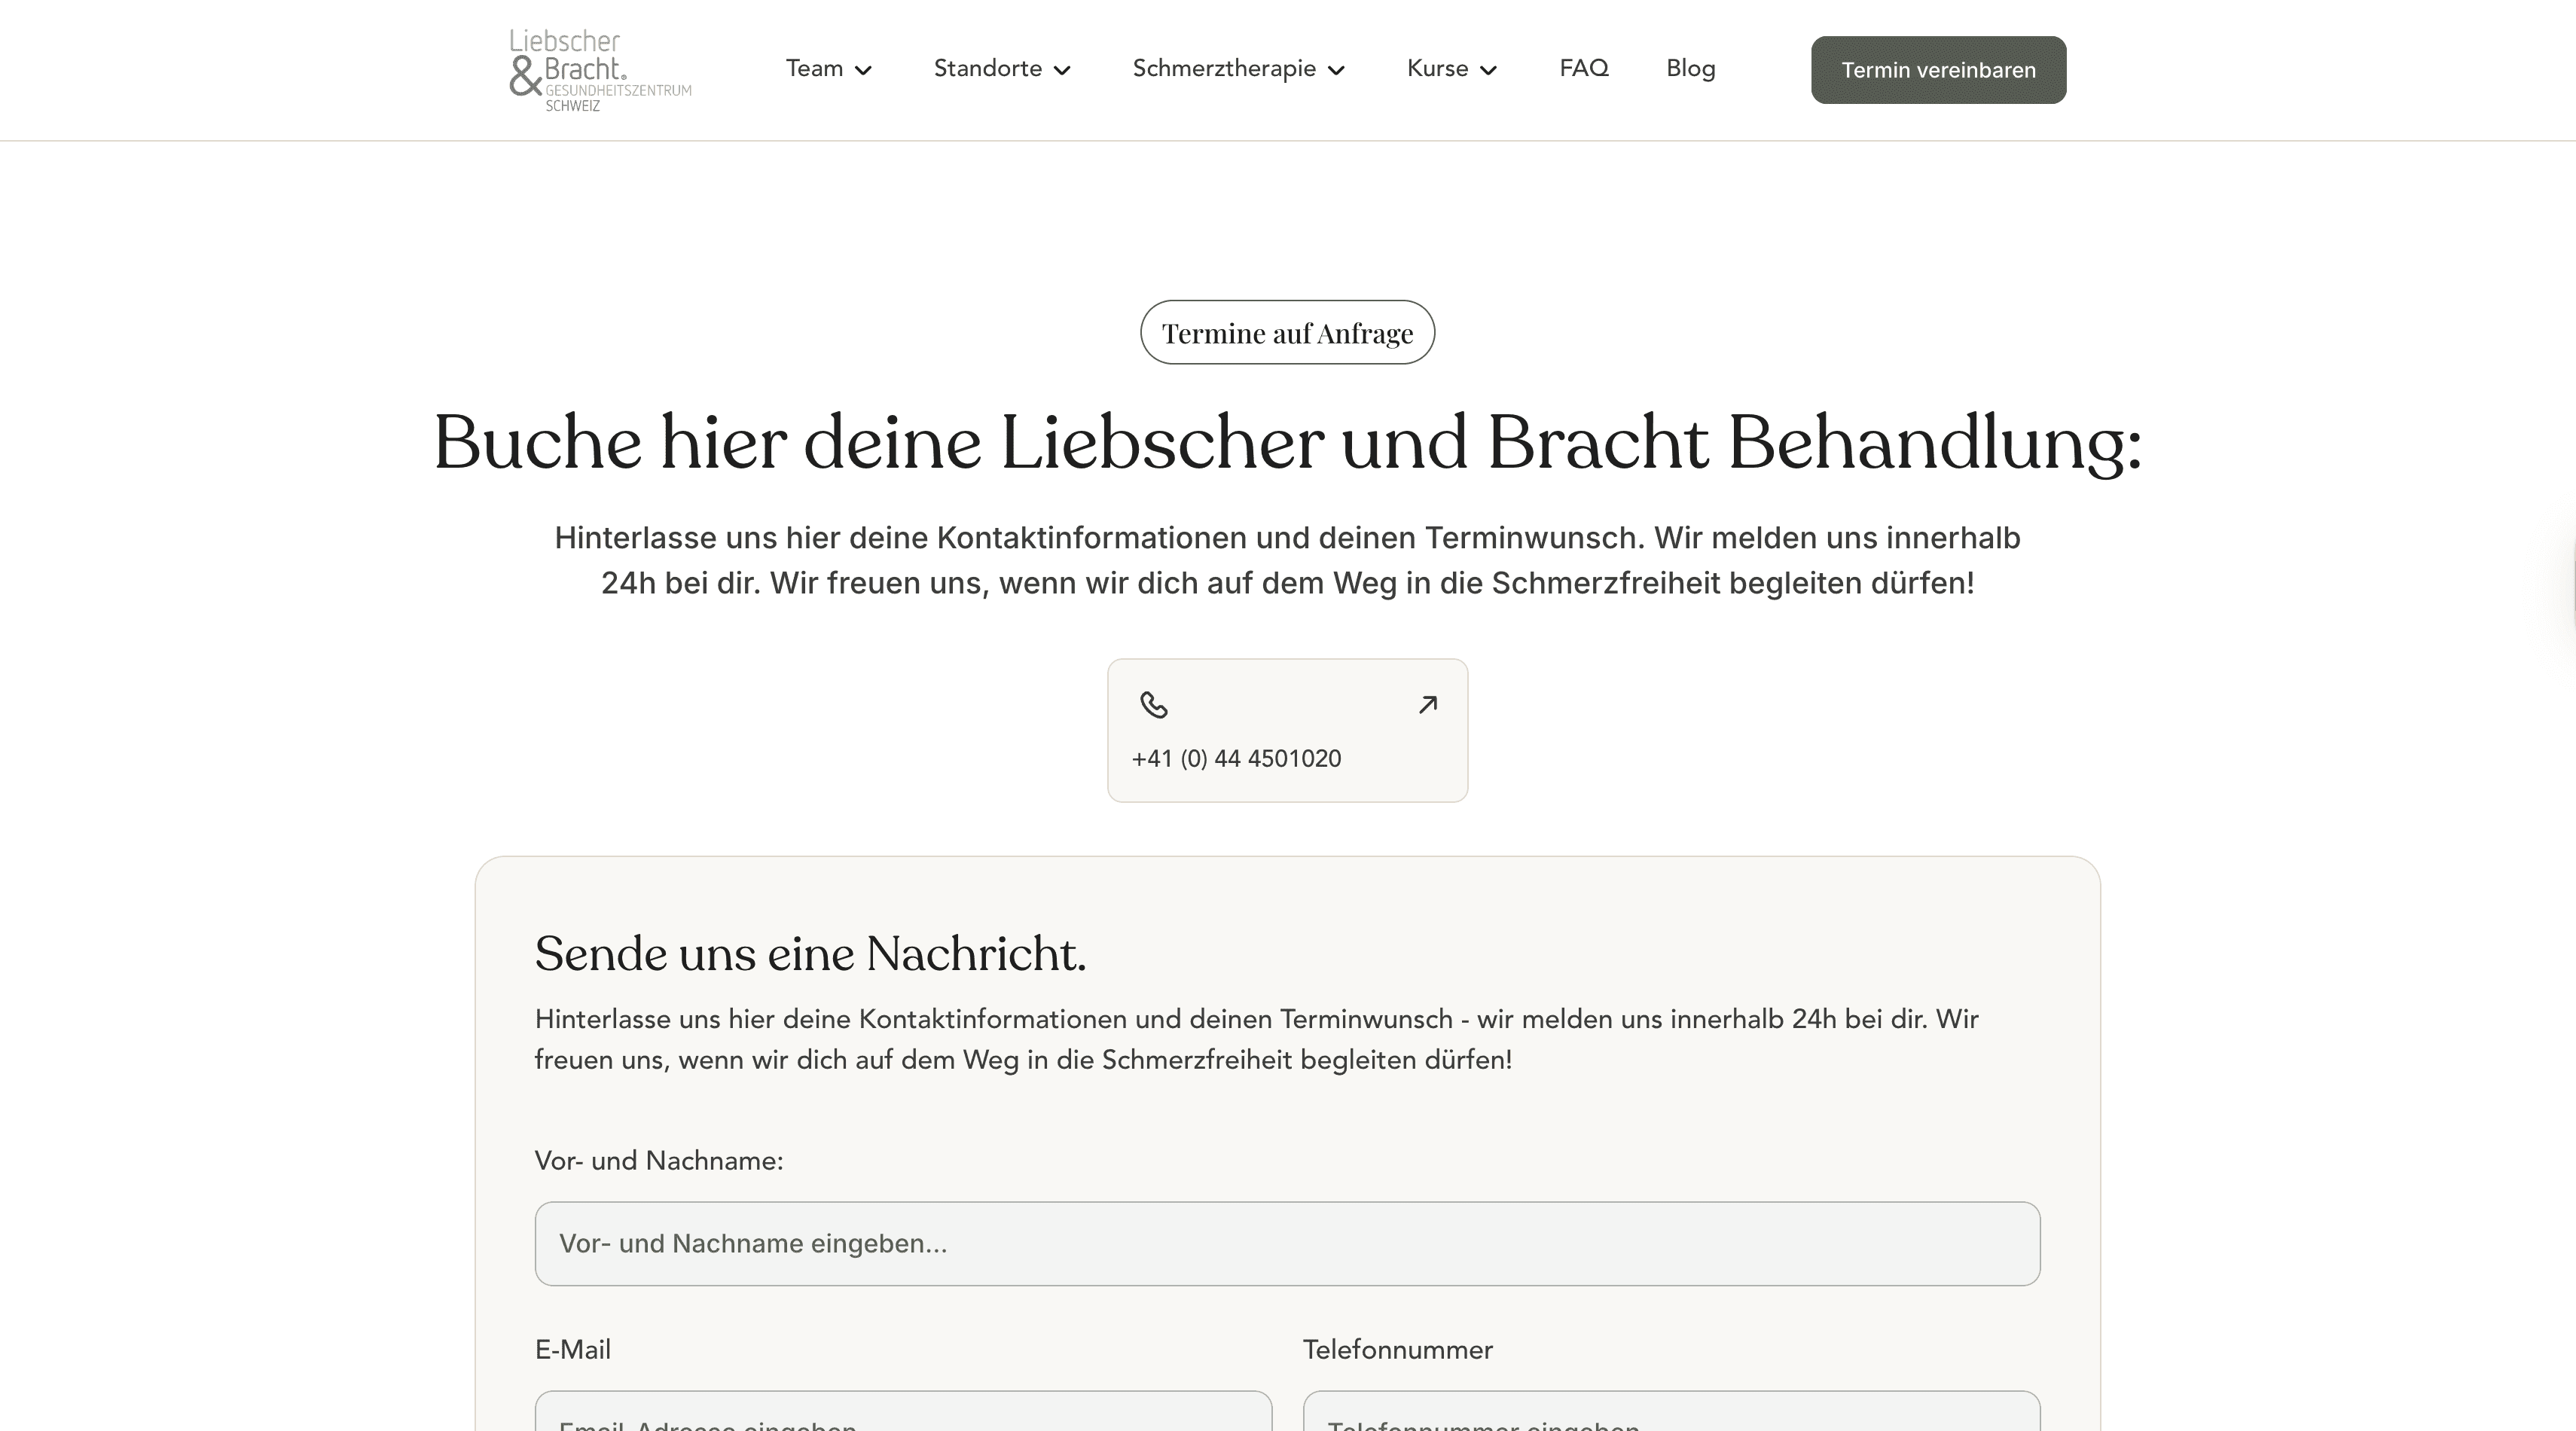Click the Sende uns eine Nachricht heading
The width and height of the screenshot is (2576, 1431).
[x=810, y=953]
